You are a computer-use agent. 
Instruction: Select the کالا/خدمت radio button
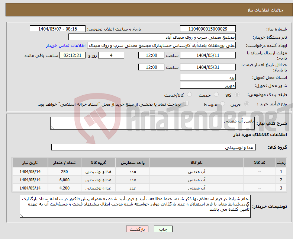(x=190, y=95)
